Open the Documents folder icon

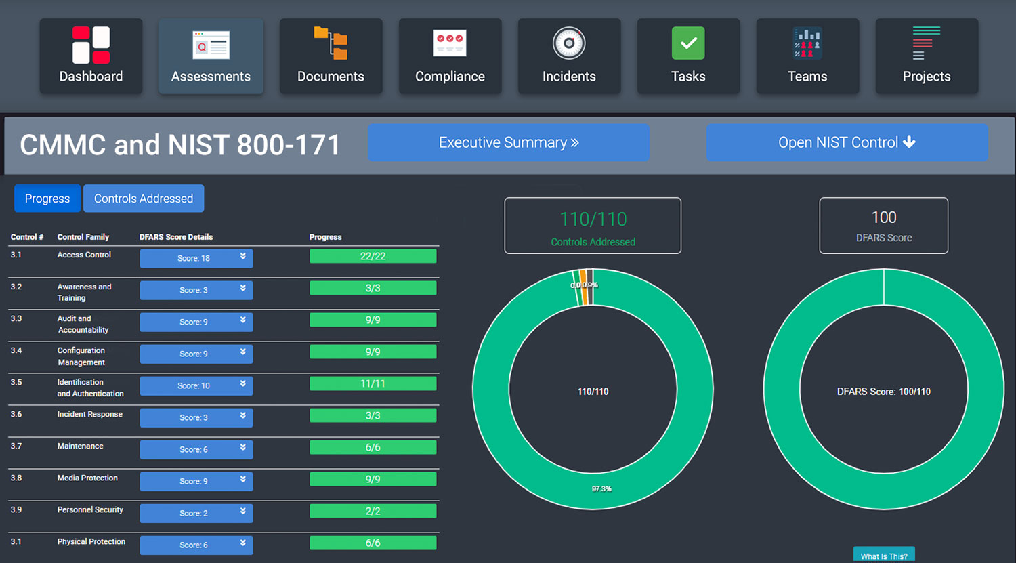pos(331,43)
